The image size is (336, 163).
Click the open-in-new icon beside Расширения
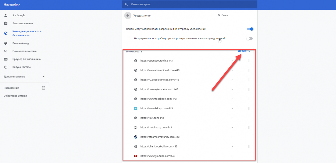click(43, 88)
